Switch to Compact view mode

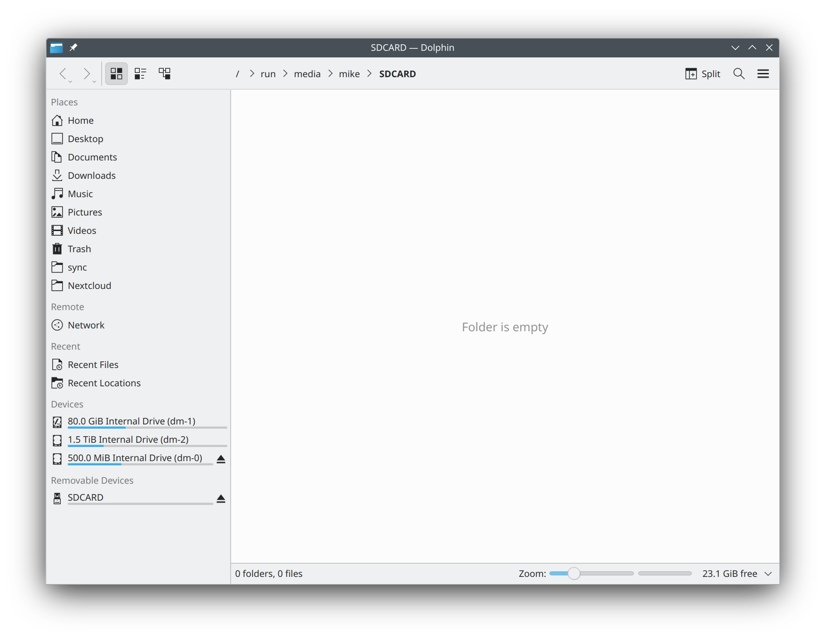tap(140, 73)
